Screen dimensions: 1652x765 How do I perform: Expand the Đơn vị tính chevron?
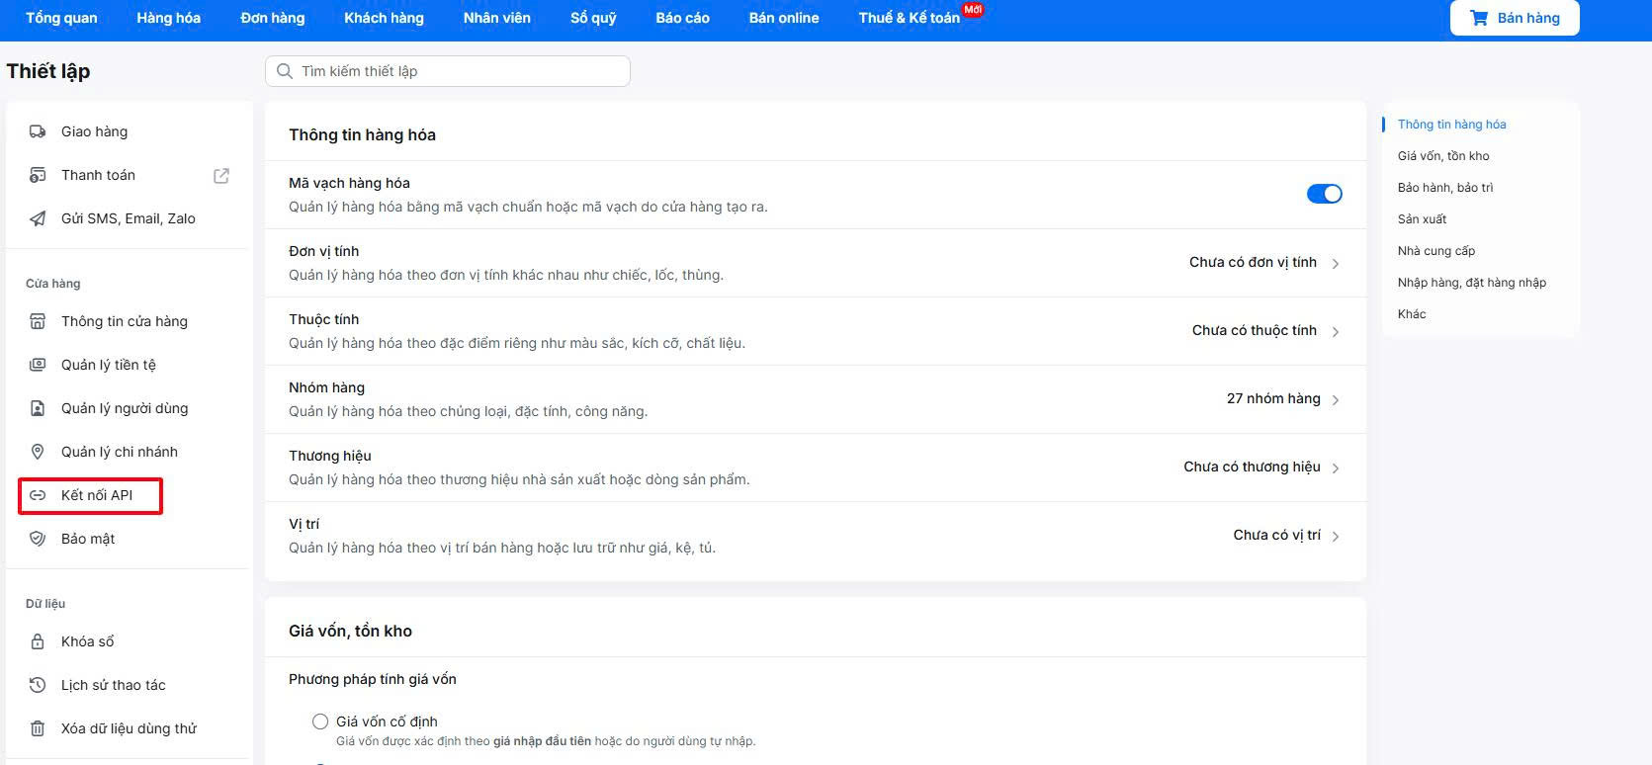[x=1336, y=264]
